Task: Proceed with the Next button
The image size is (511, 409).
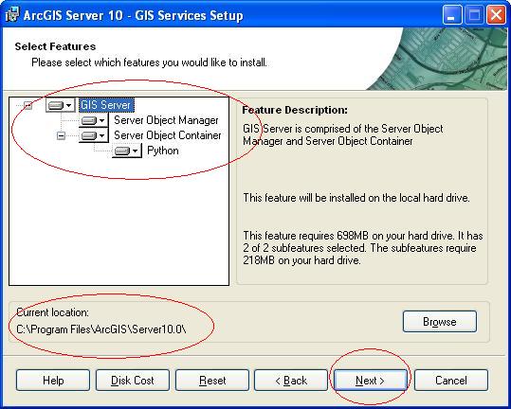Action: 371,381
